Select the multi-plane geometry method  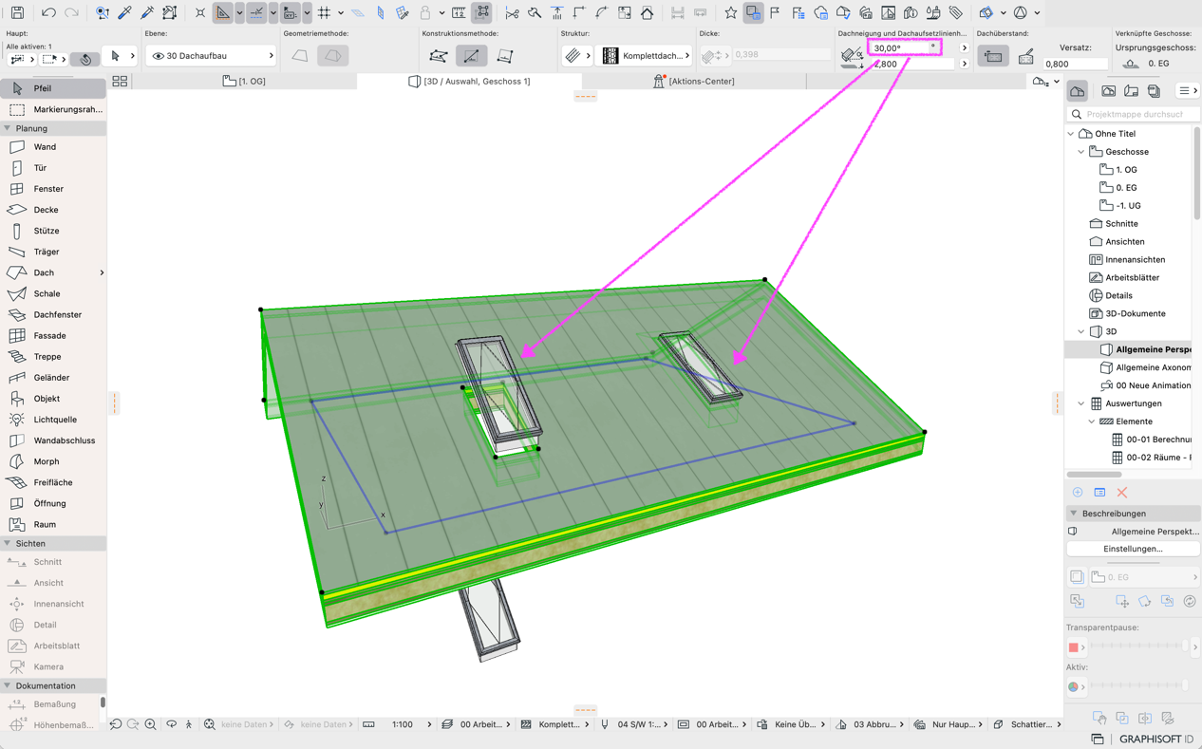point(333,56)
